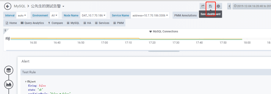271x94 pixels.
Task: Open dashboard settings gear icon
Action: pos(219,6)
